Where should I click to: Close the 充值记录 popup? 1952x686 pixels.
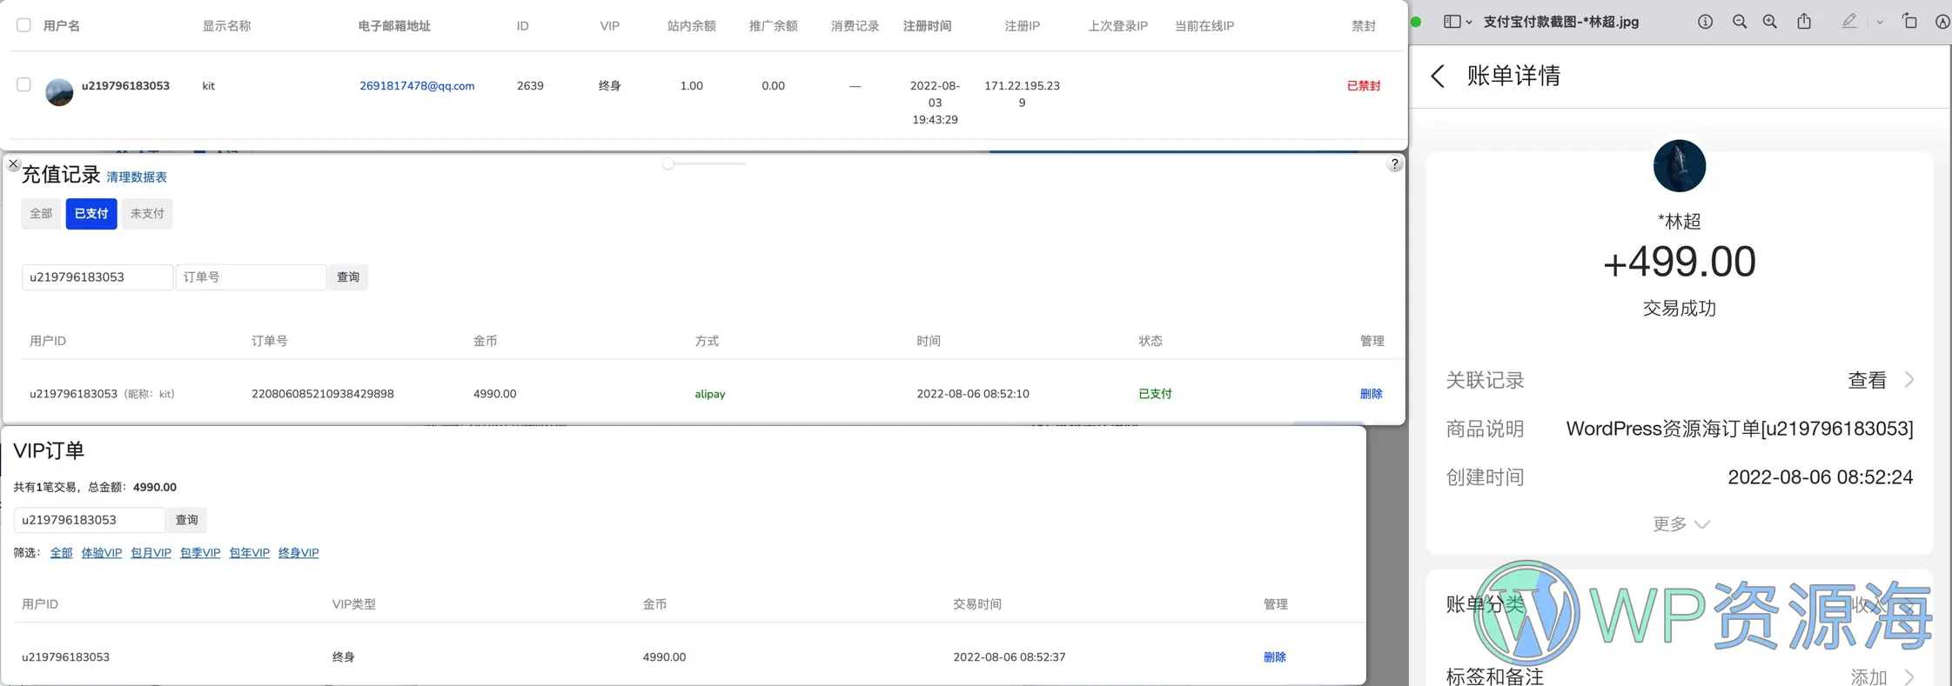pos(13,163)
